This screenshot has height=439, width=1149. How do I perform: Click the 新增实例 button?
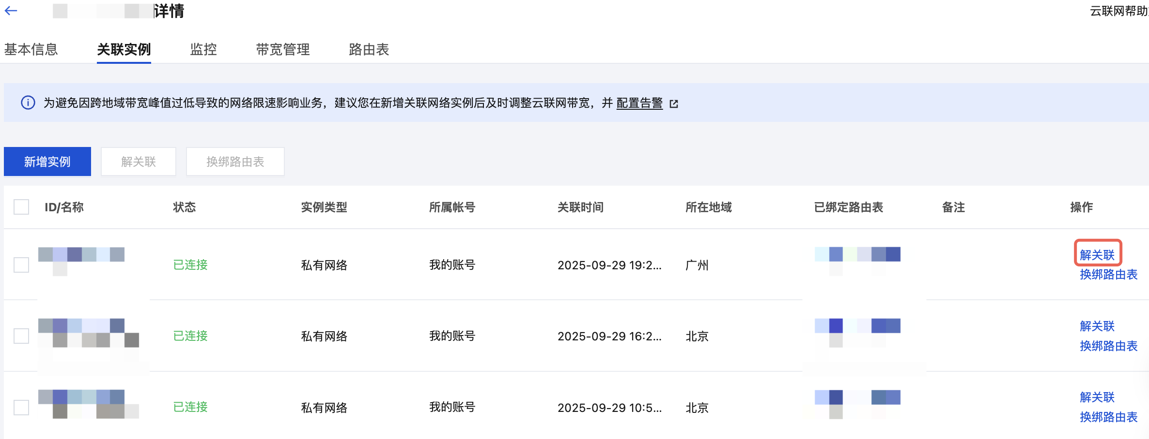(x=47, y=161)
